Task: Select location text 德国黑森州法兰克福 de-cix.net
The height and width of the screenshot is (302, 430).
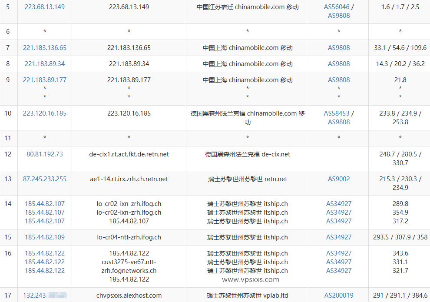Action: (x=248, y=154)
